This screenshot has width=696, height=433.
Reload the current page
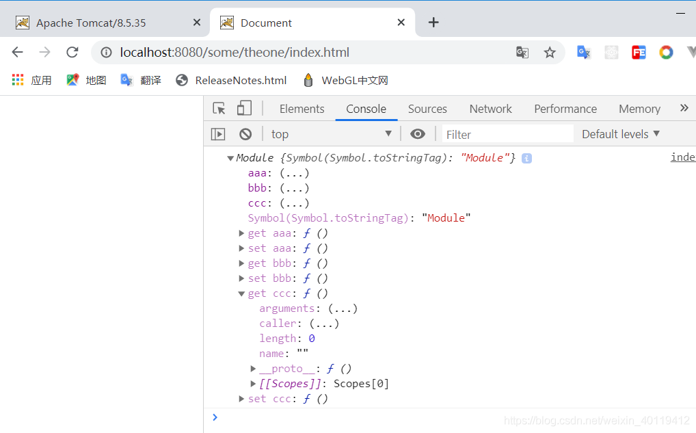72,53
